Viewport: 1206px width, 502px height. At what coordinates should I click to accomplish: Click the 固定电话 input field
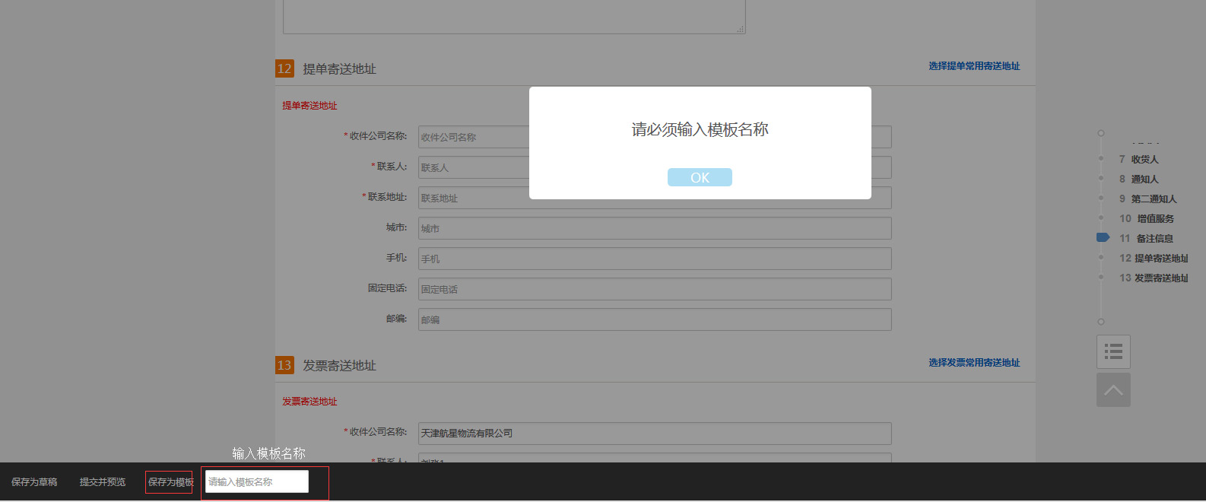click(654, 289)
